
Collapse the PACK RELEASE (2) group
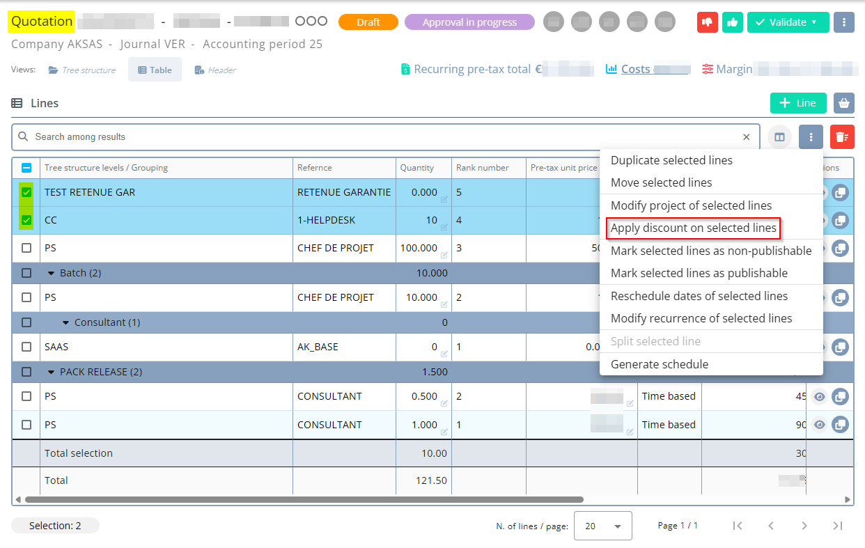pyautogui.click(x=52, y=372)
